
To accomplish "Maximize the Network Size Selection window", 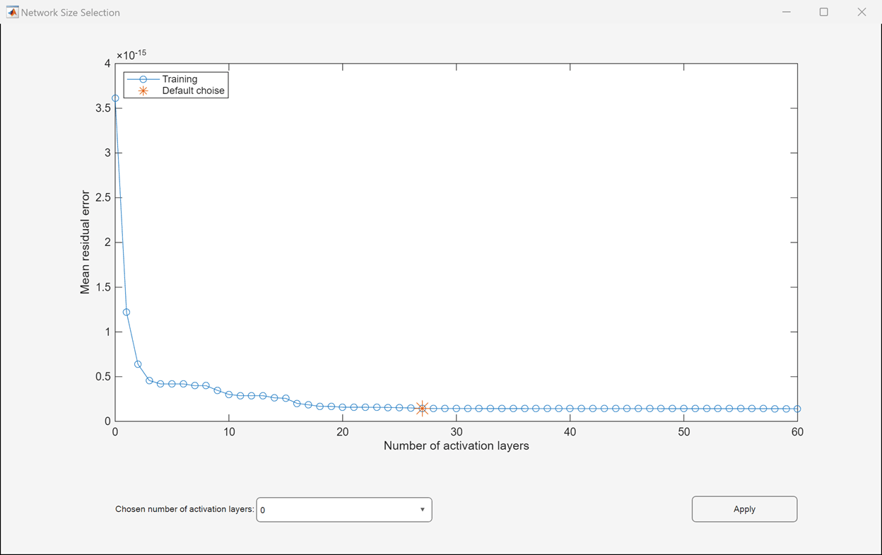I will (x=823, y=12).
